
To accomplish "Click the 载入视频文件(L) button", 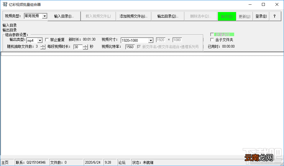I will pyautogui.click(x=98, y=16).
